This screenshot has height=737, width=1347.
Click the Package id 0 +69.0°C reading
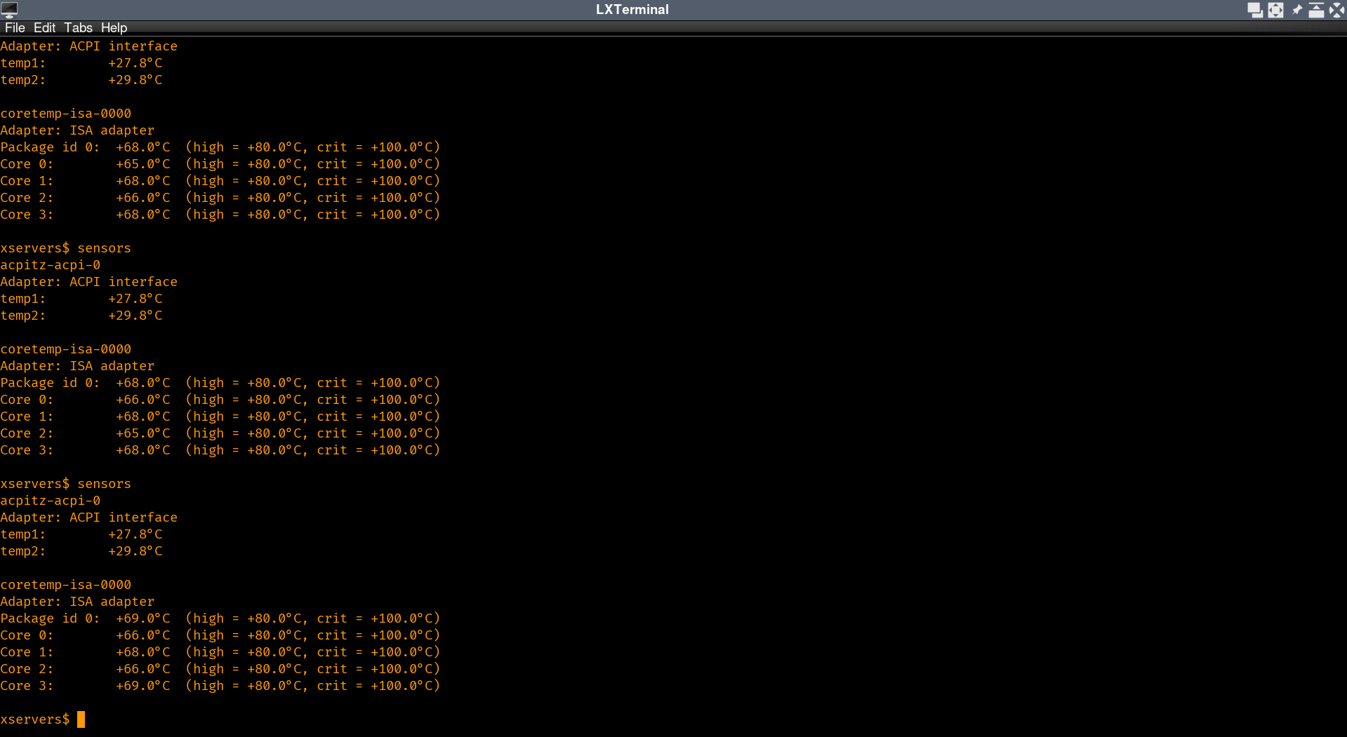[142, 618]
